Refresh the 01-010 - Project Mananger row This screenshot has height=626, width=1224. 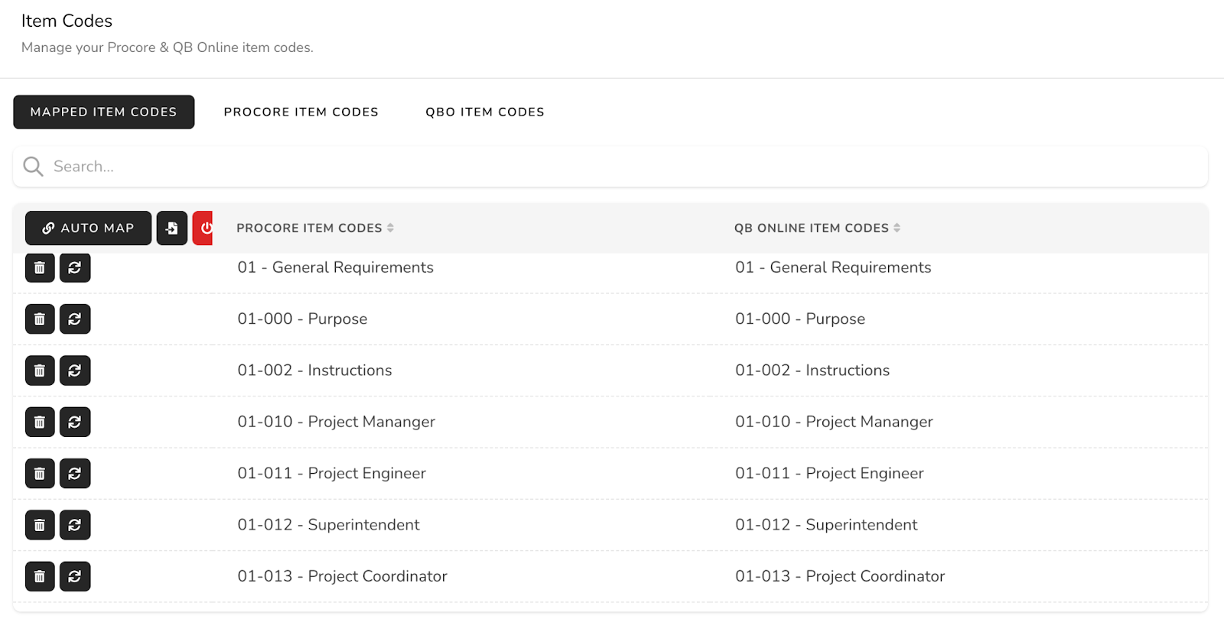point(75,422)
